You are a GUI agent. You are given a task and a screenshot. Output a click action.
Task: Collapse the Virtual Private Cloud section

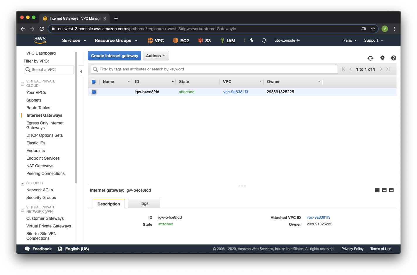pos(23,84)
